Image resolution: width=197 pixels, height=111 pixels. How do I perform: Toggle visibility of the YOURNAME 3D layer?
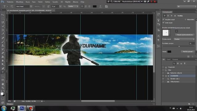click(163, 76)
